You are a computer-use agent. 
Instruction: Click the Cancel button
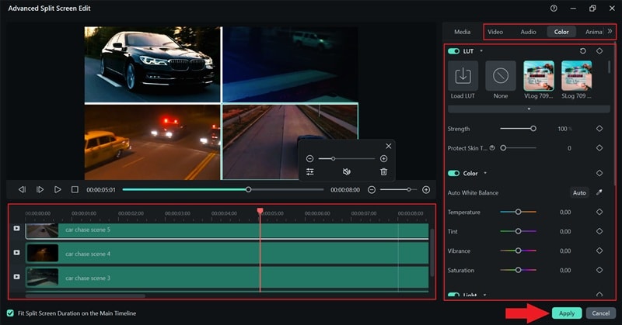pyautogui.click(x=600, y=313)
